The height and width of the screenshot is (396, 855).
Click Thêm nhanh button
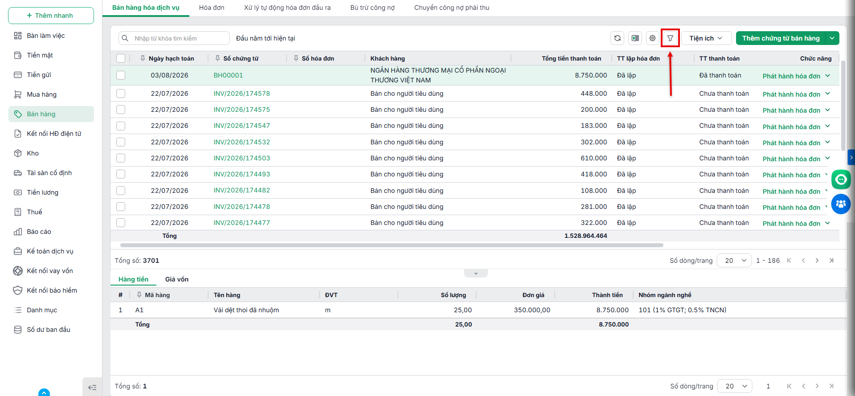(x=51, y=16)
